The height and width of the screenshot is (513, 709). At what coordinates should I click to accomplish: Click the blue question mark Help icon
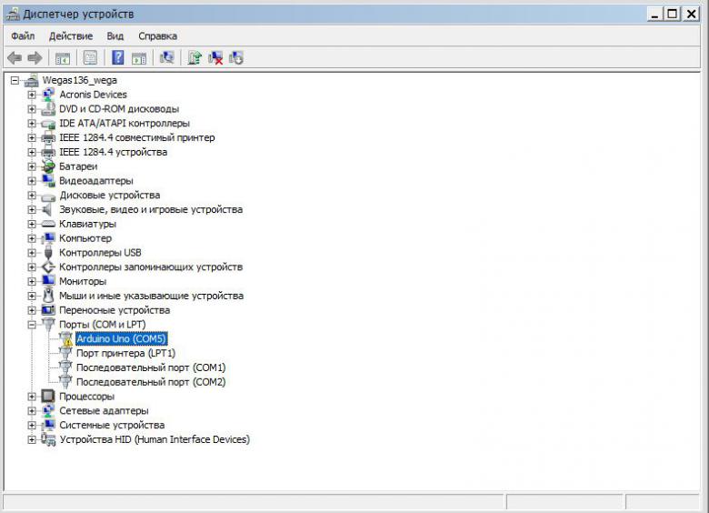pyautogui.click(x=117, y=58)
